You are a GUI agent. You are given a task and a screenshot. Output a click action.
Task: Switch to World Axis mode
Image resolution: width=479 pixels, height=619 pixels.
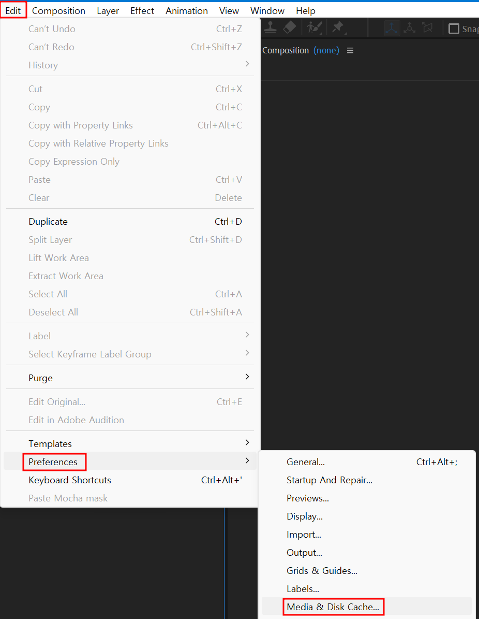pyautogui.click(x=410, y=28)
